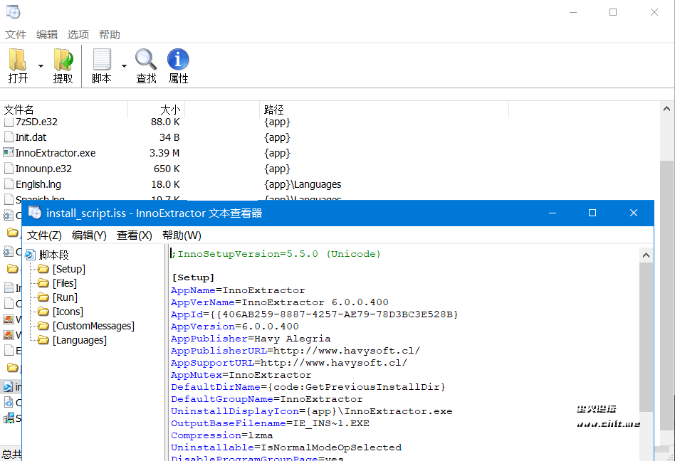Click the Find (查找) magnifier icon
675x461 pixels.
tap(146, 60)
